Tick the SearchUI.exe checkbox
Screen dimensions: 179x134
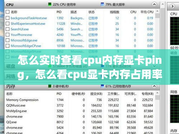[8, 29]
